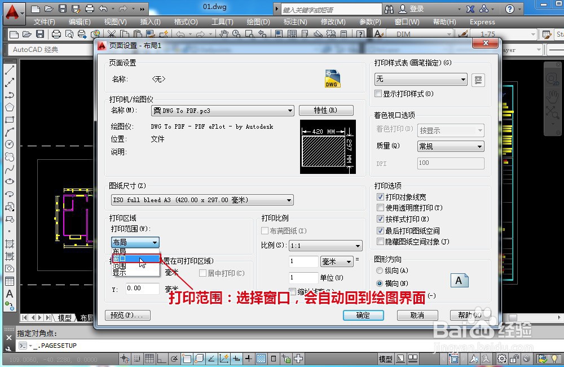Check the 居中打印 checkbox
Screen dimensions: 564x367
(202, 273)
